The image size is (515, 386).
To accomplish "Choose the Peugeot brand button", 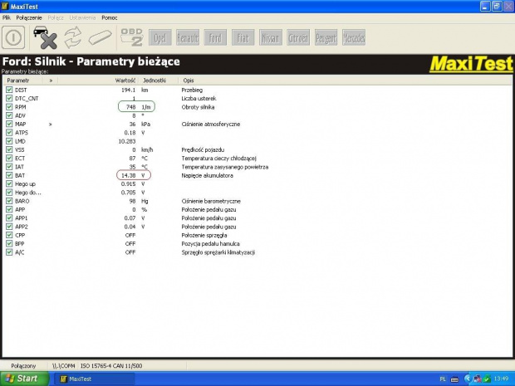I will click(x=326, y=37).
